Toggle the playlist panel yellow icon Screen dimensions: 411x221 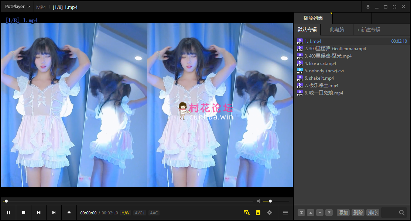click(x=258, y=213)
